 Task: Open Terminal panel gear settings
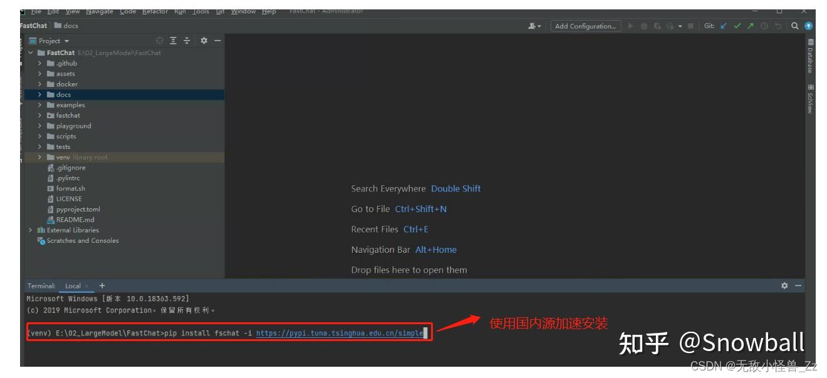point(784,285)
